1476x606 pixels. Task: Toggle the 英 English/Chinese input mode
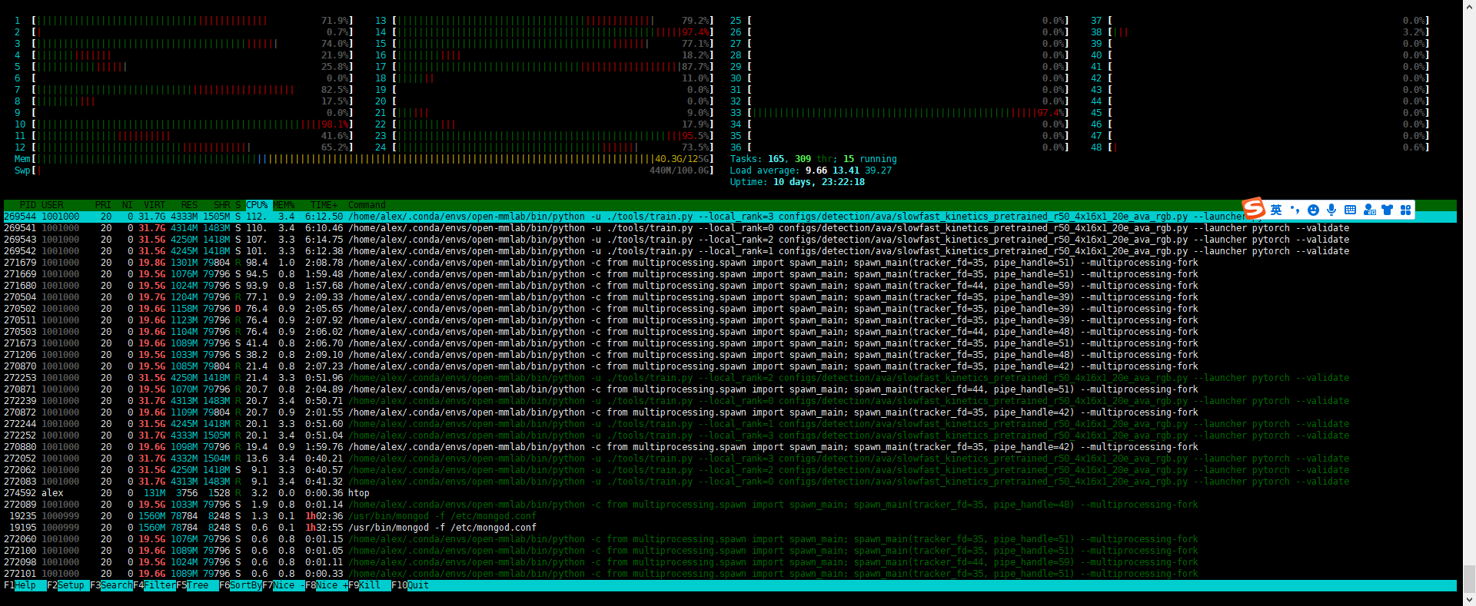(1276, 210)
